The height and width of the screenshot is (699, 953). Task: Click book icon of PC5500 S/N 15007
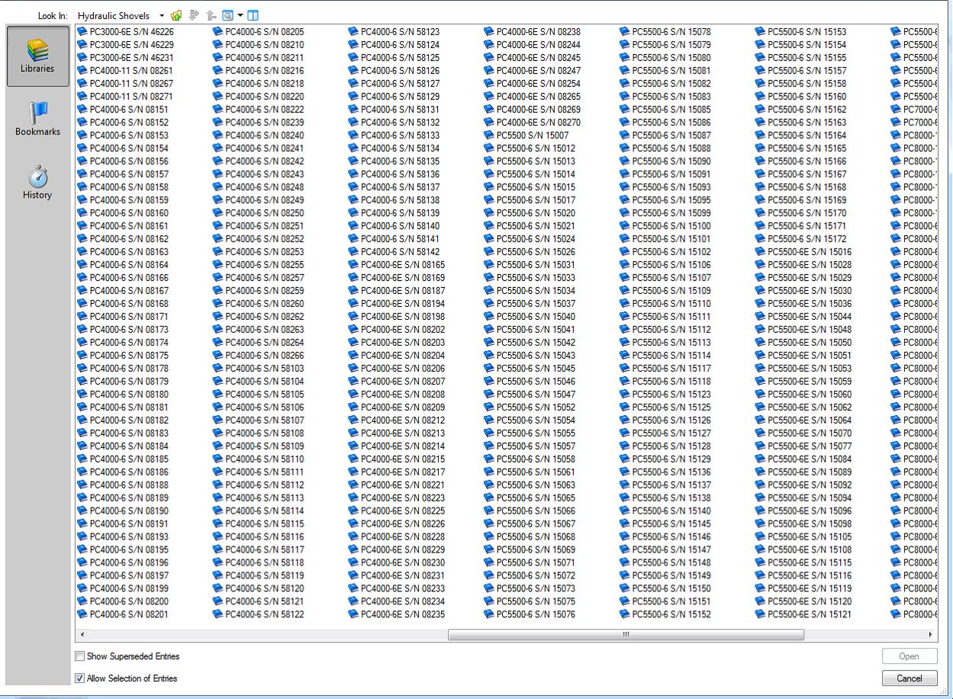489,136
